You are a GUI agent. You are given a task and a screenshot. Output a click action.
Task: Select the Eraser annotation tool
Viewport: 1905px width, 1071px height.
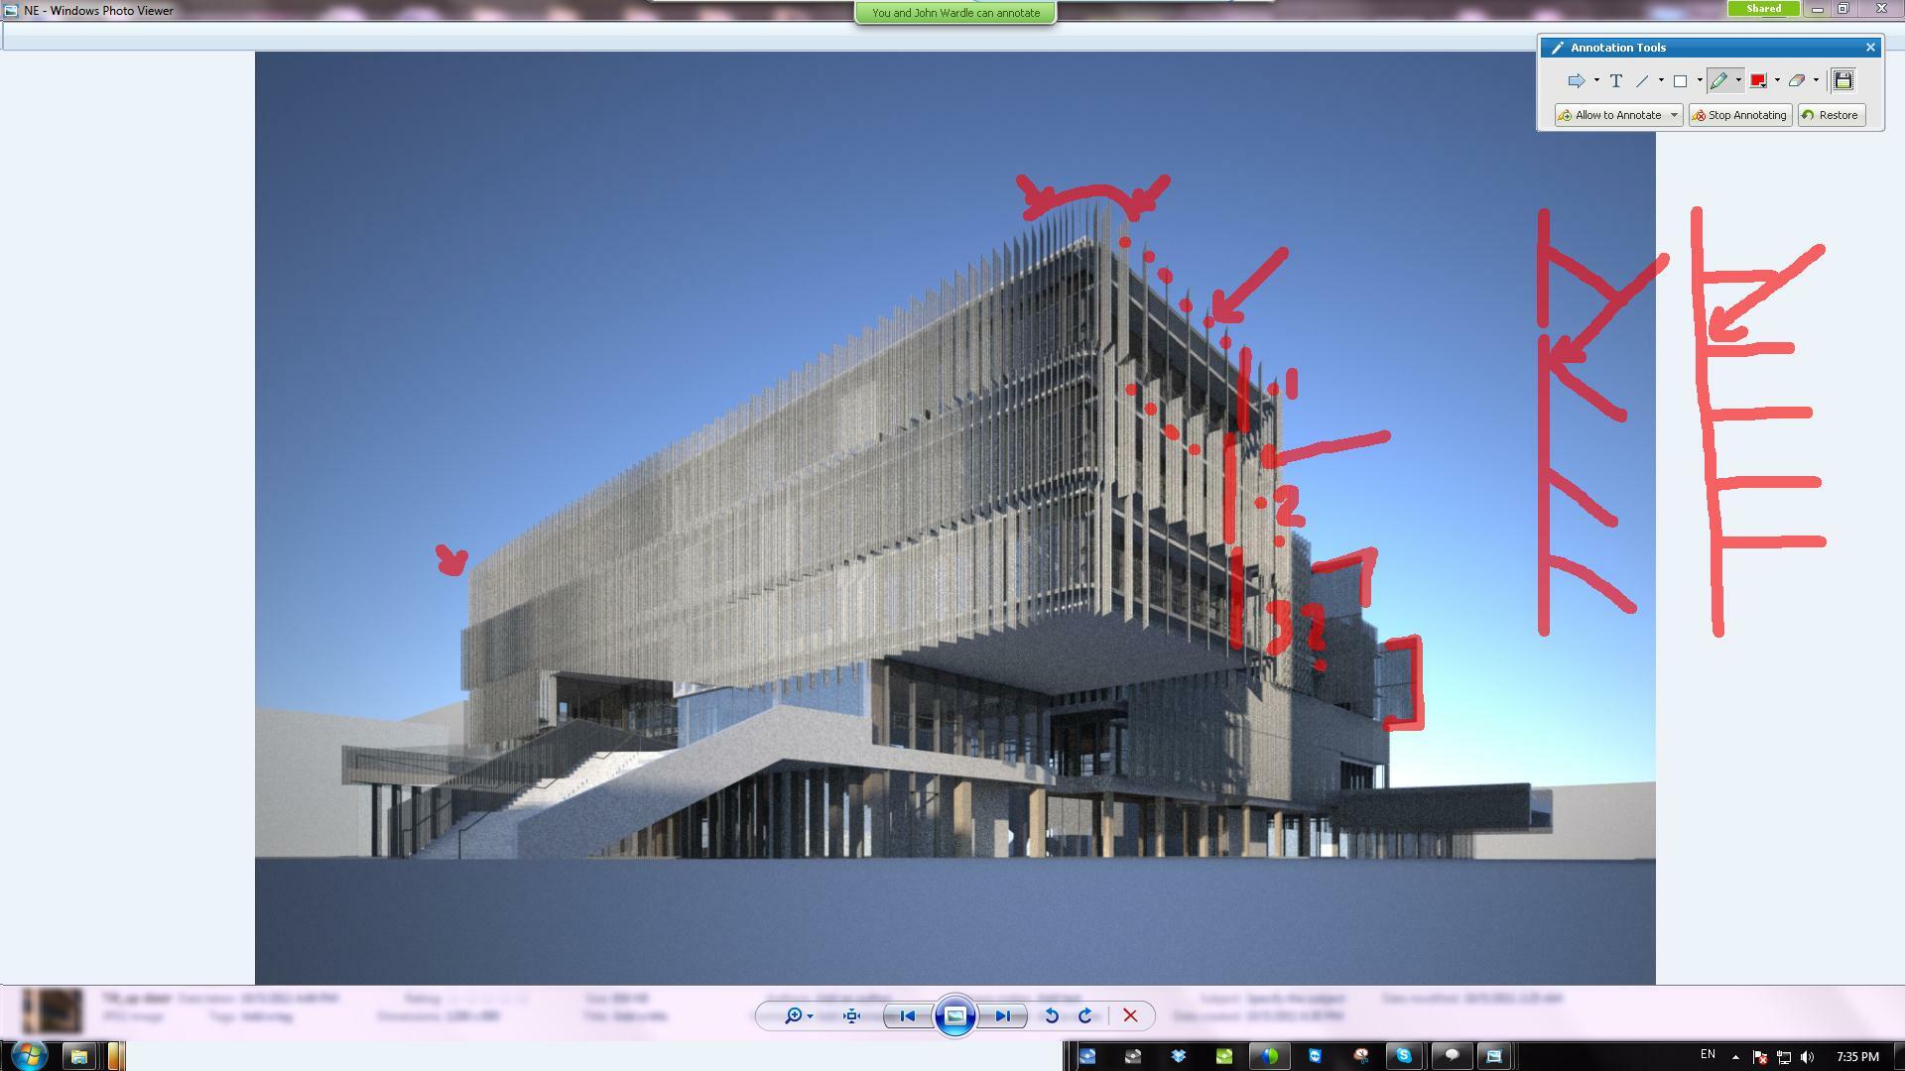[1797, 80]
